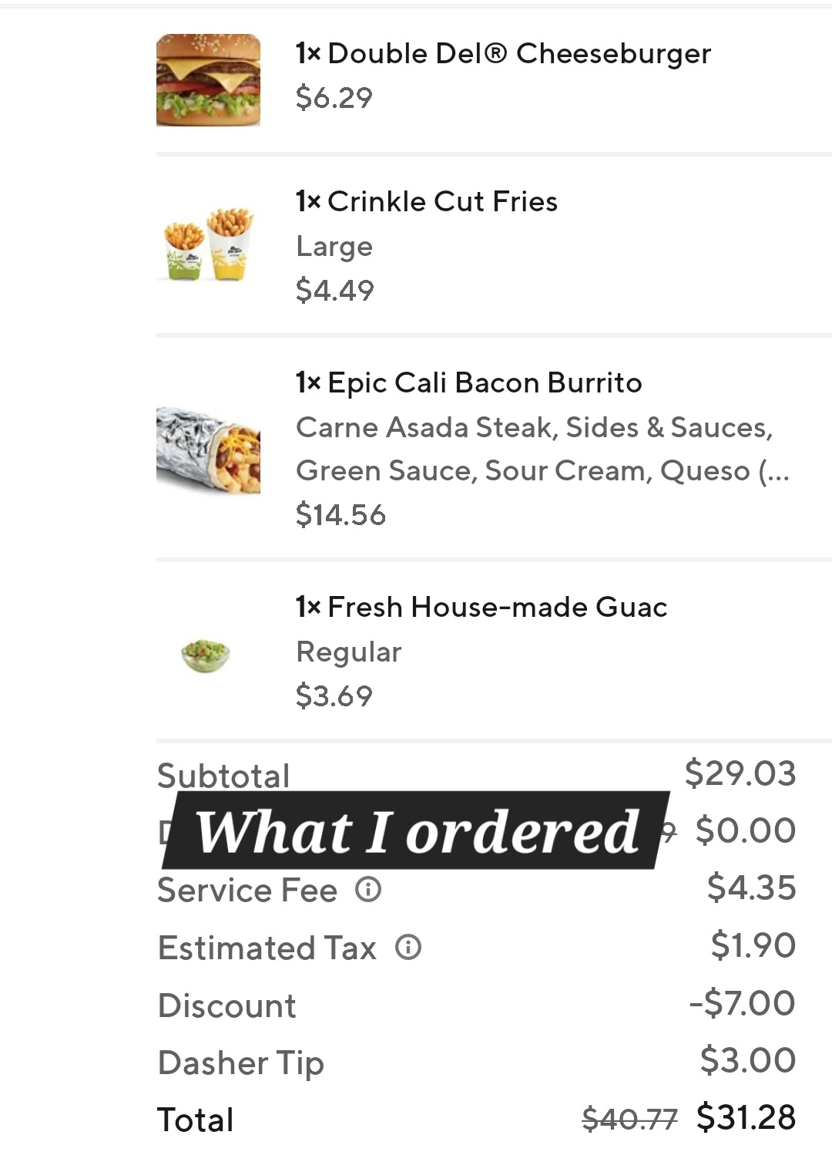Click the Estimated Tax info icon
This screenshot has height=1152, width=832.
click(408, 947)
